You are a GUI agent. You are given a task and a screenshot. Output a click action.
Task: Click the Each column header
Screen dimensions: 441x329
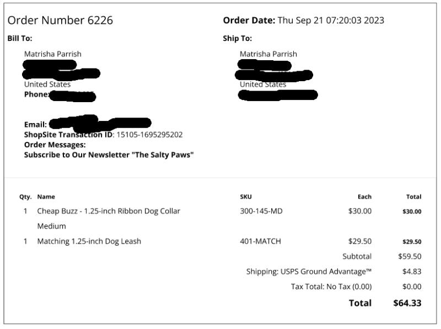pyautogui.click(x=364, y=197)
